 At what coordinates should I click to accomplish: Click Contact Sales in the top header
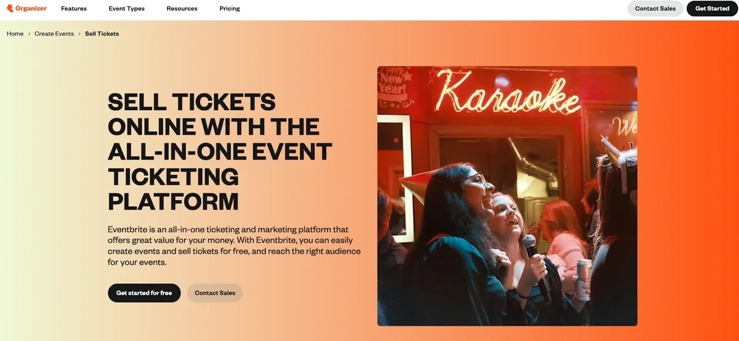tap(655, 9)
